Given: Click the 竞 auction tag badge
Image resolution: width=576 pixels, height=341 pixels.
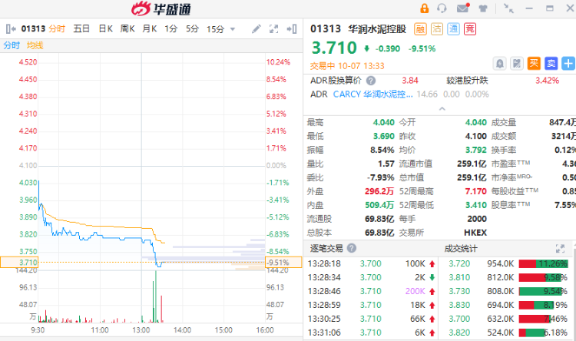Looking at the screenshot, I should point(470,29).
